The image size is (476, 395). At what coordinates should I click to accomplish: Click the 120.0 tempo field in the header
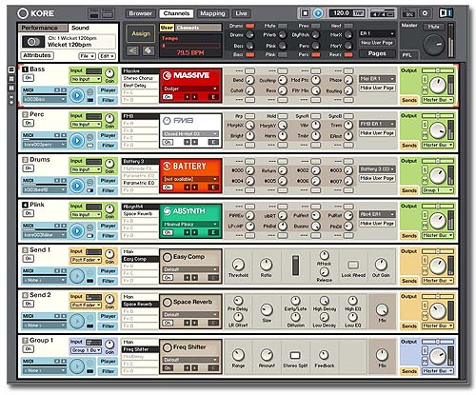(342, 13)
